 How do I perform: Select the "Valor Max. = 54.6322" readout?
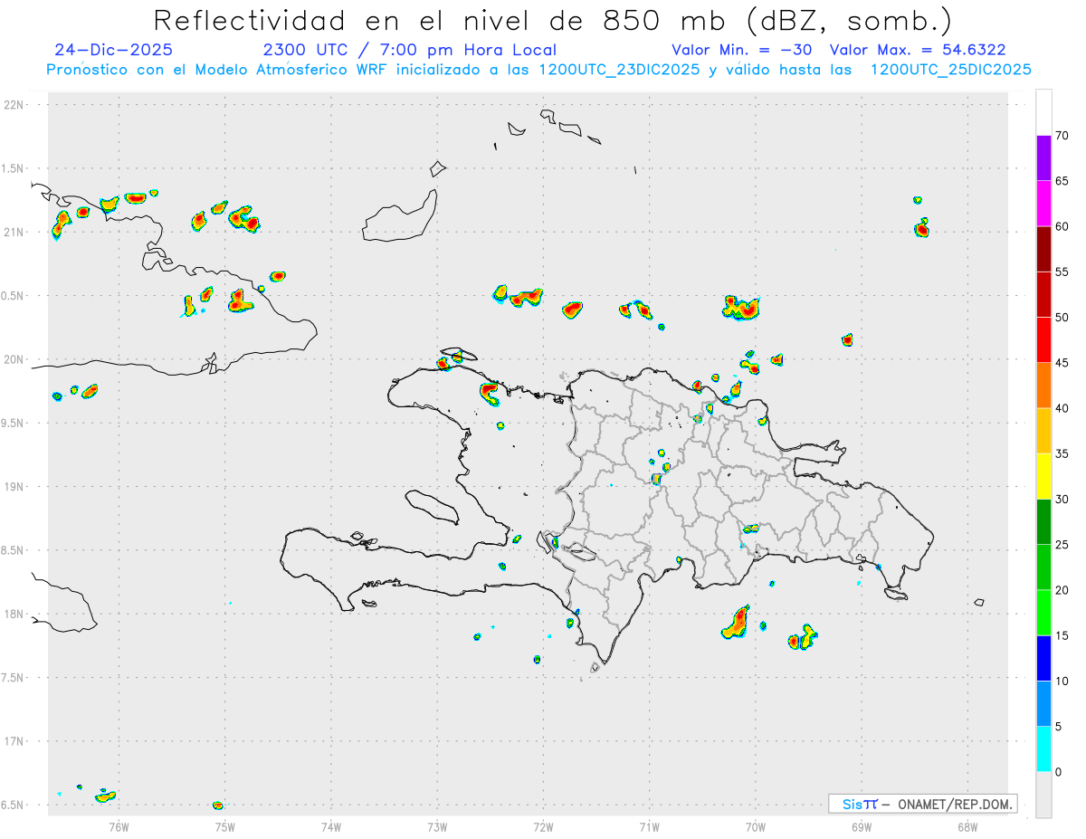918,50
